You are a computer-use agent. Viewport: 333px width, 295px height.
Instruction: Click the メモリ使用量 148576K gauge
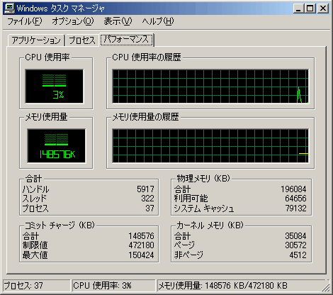(x=56, y=146)
